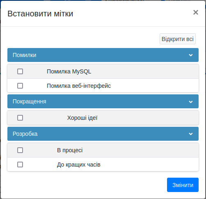Screen dimensions: 206x199
Task: Collapse the Помилки section chevron
Action: 191,55
